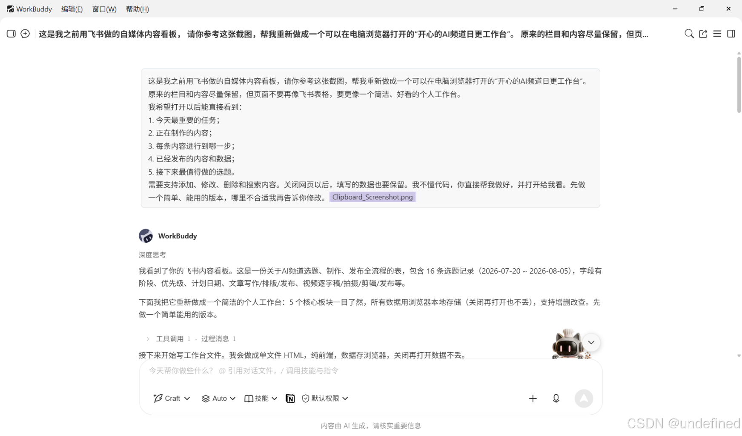Click the text "3. 每条内容进行到哪一步；"

point(192,146)
